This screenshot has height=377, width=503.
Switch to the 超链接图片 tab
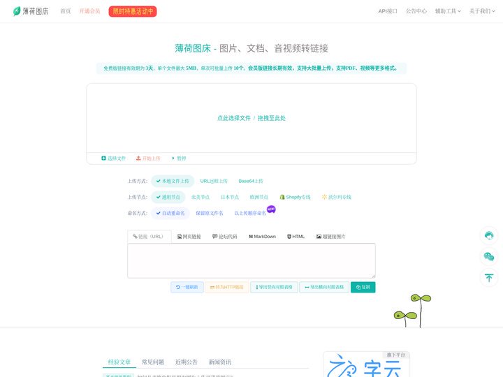[x=330, y=237]
